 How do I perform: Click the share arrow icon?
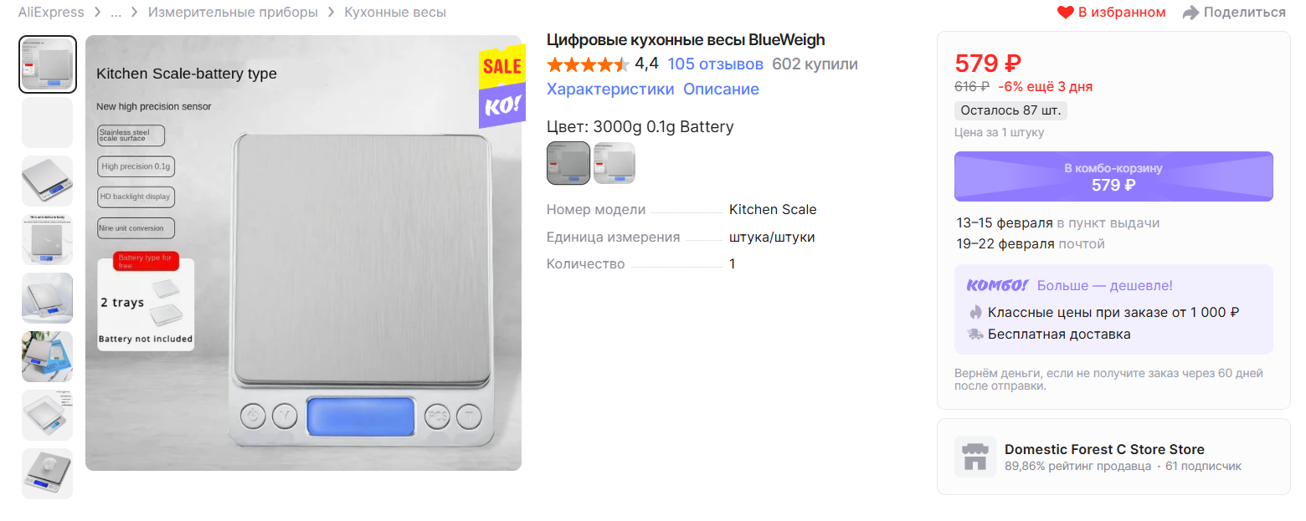click(1190, 13)
